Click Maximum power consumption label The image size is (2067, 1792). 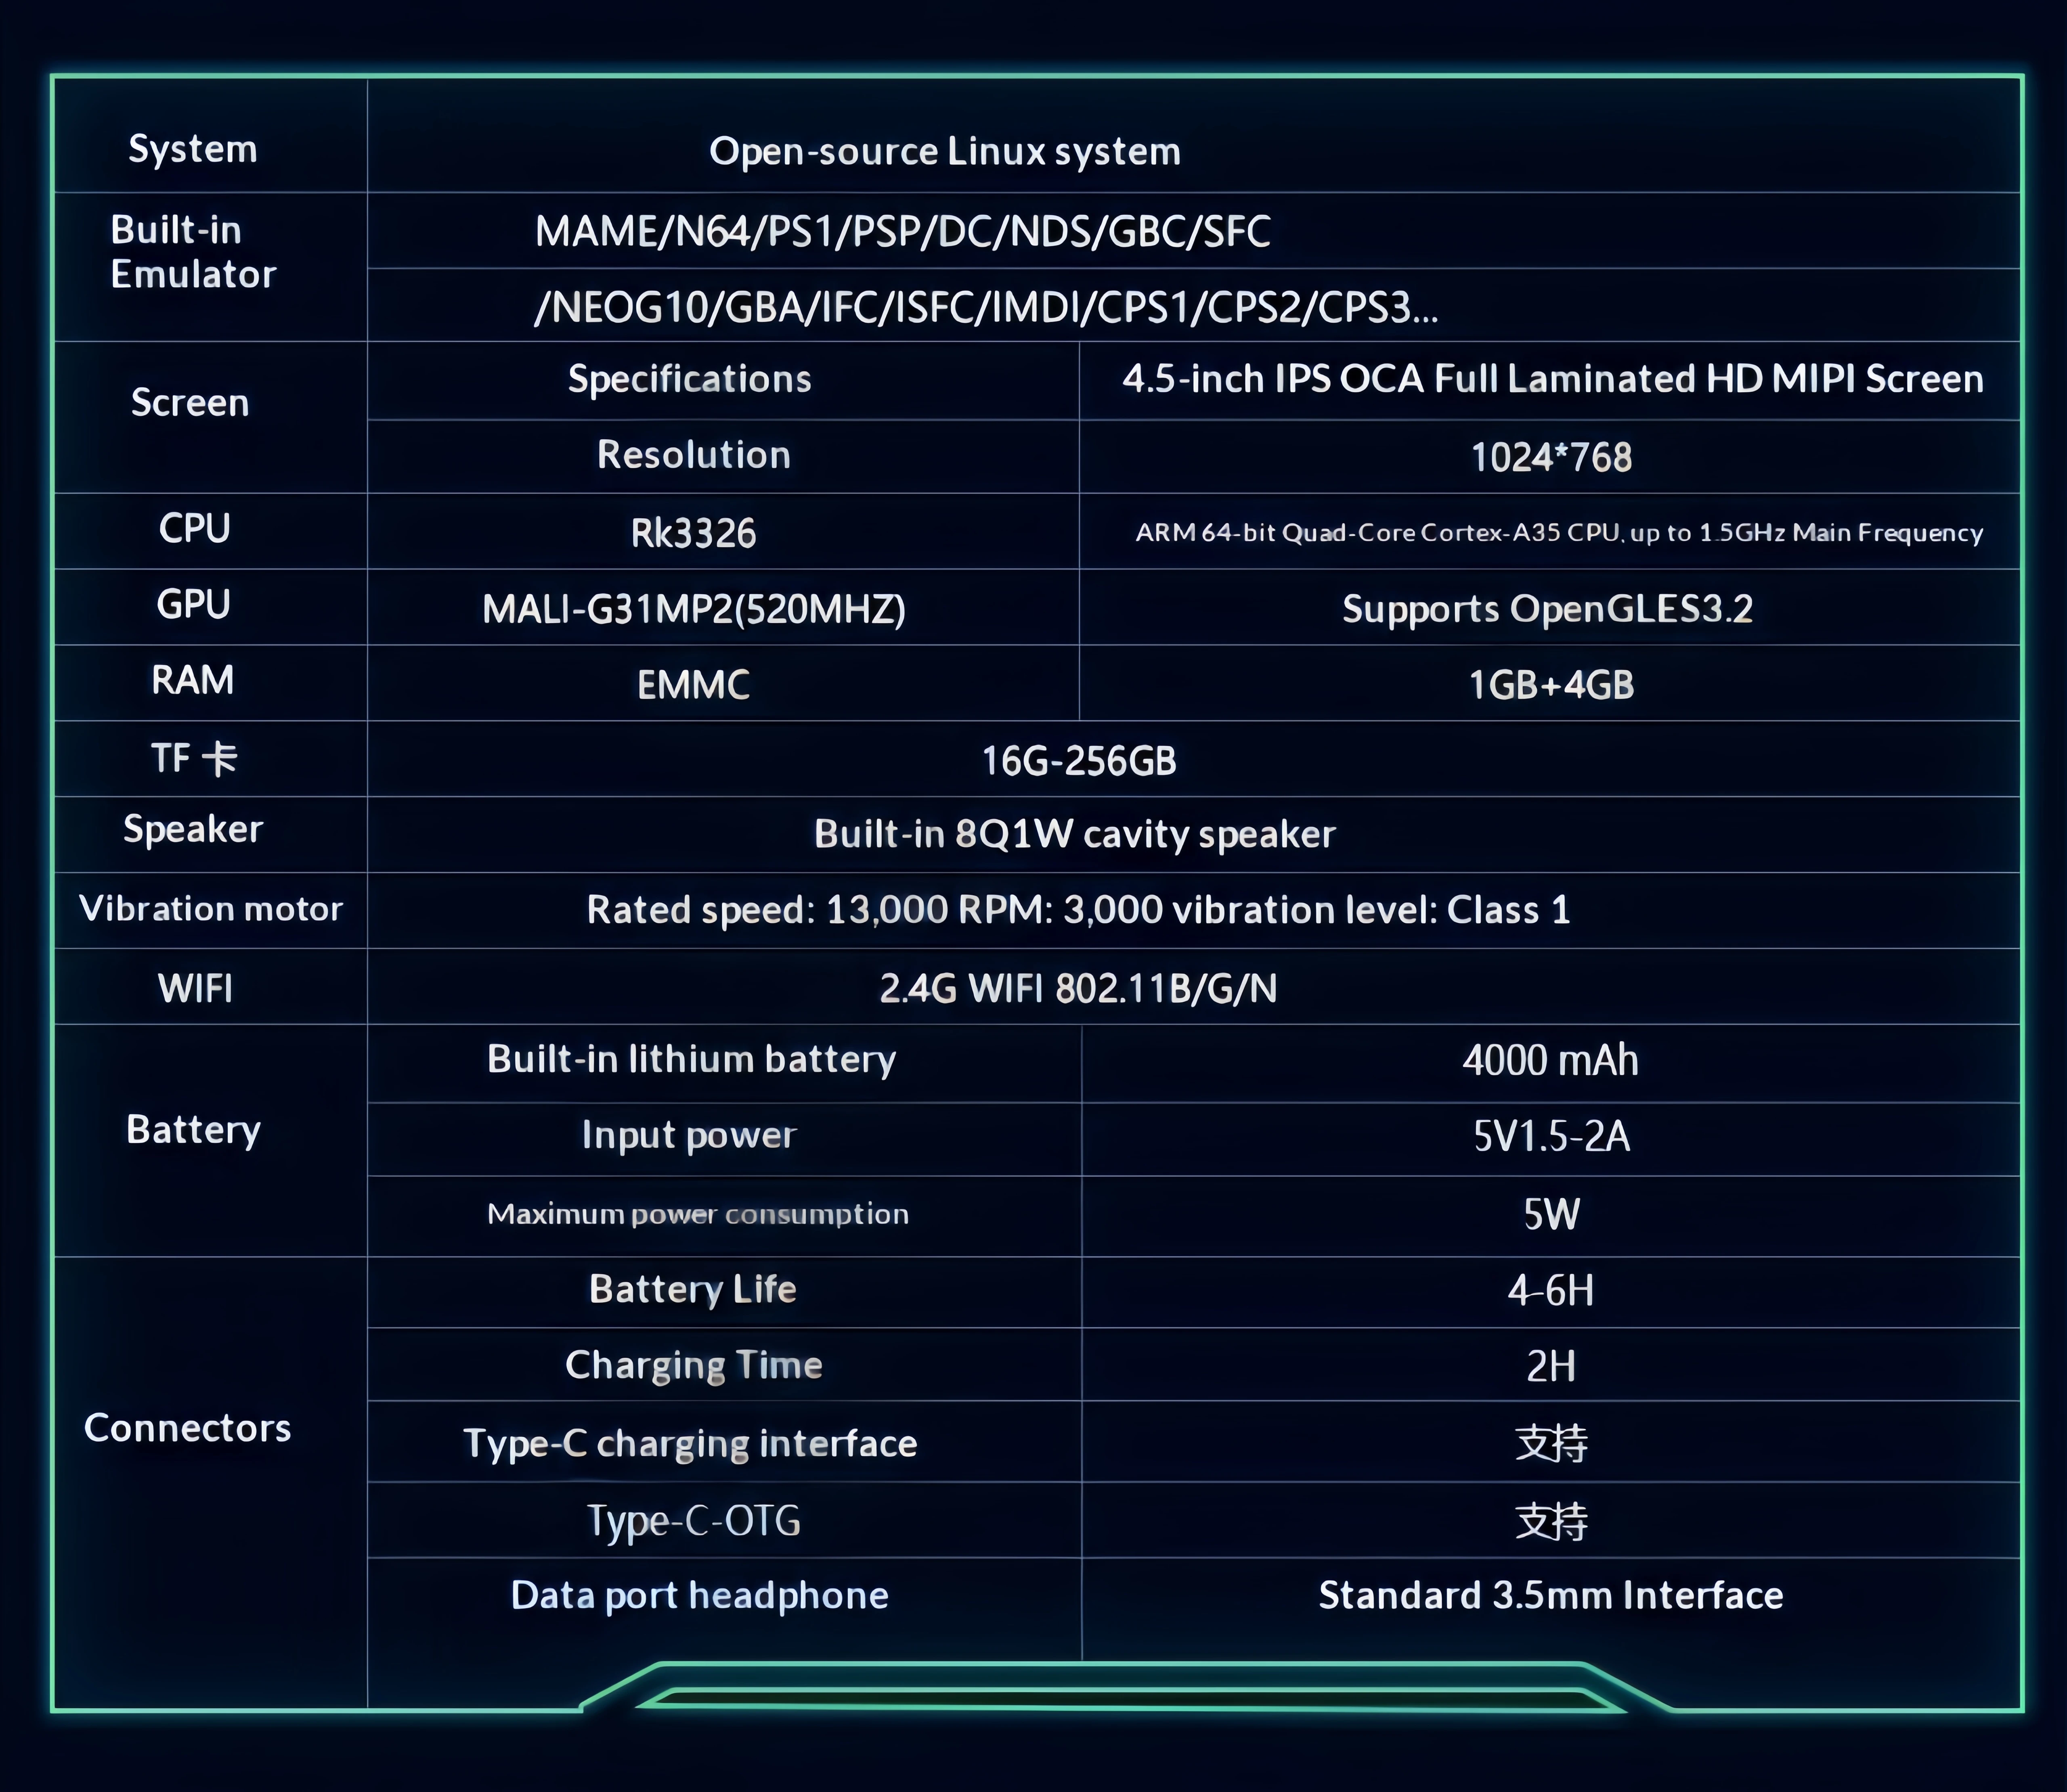click(x=698, y=1214)
